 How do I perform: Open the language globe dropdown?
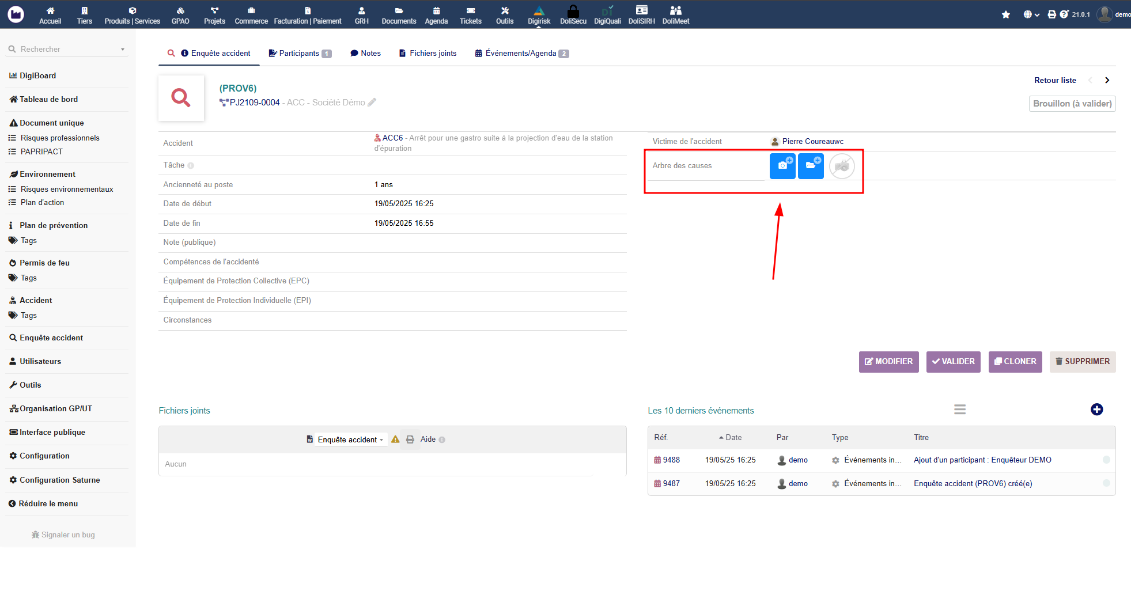[x=1031, y=14]
